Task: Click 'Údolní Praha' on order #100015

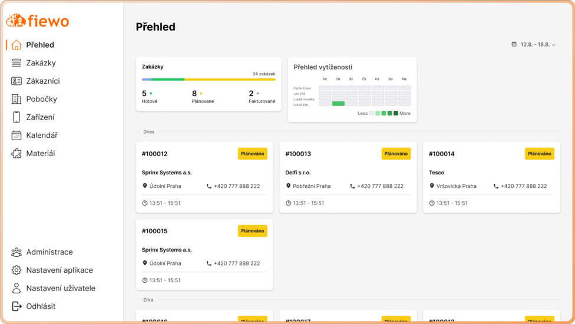Action: click(x=165, y=263)
